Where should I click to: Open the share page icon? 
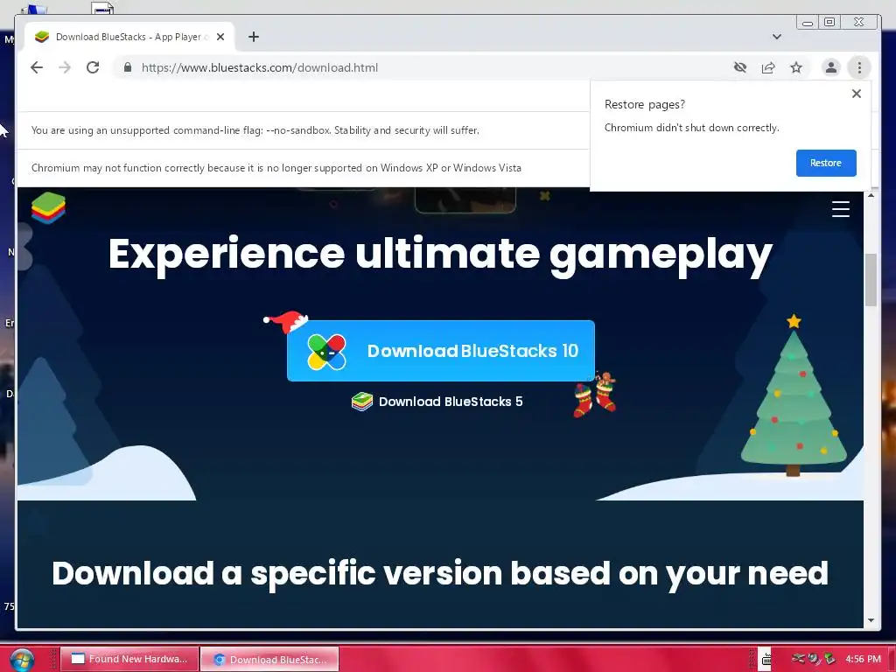(768, 67)
